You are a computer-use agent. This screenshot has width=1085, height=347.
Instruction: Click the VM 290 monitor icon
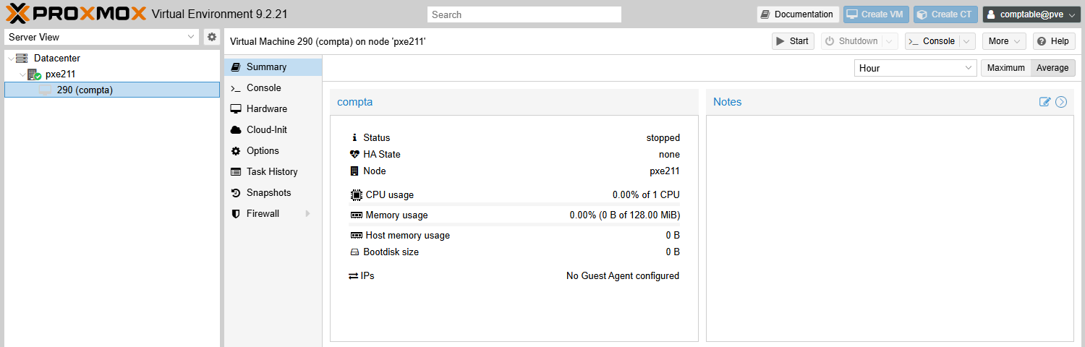(x=46, y=90)
